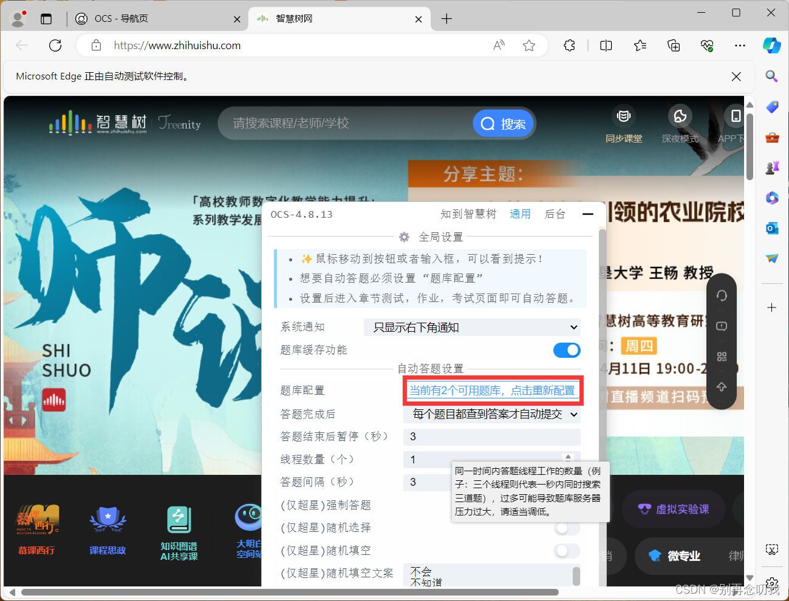Image resolution: width=789 pixels, height=601 pixels.
Task: Open the 知识图谱AI共享课 icon
Action: (179, 521)
